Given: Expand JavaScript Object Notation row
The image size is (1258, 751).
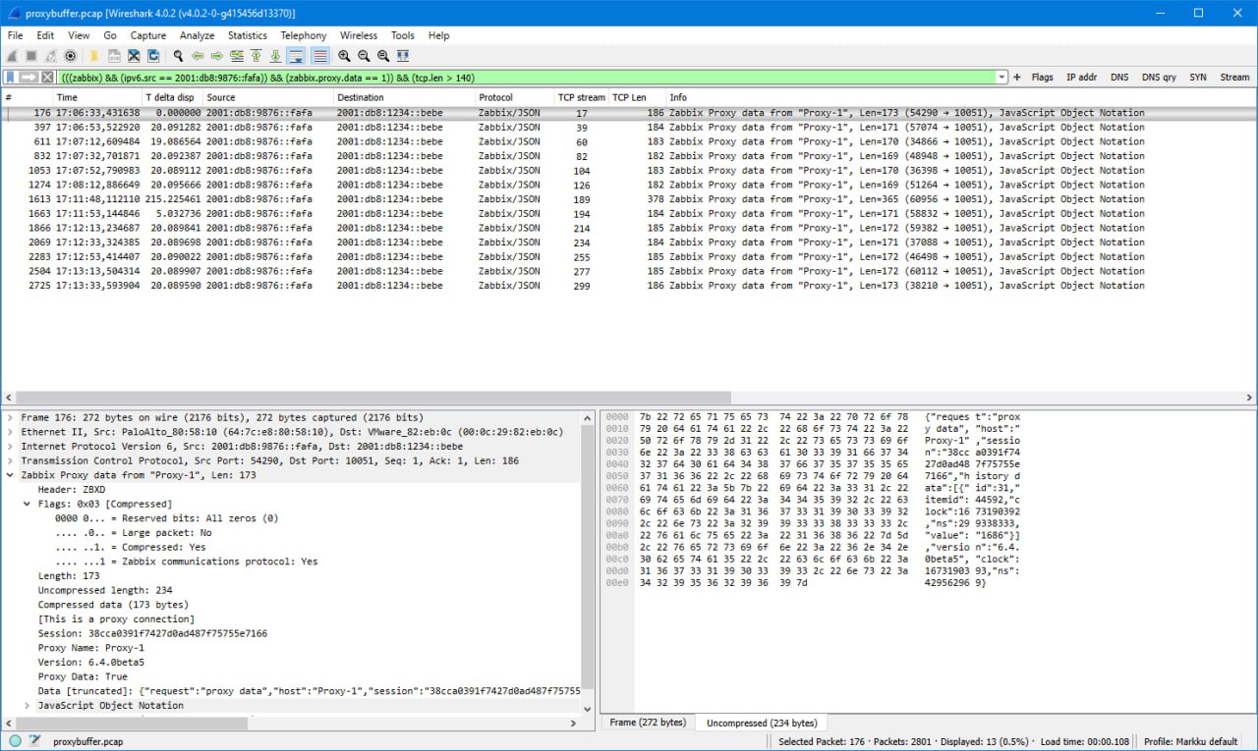Looking at the screenshot, I should [27, 706].
